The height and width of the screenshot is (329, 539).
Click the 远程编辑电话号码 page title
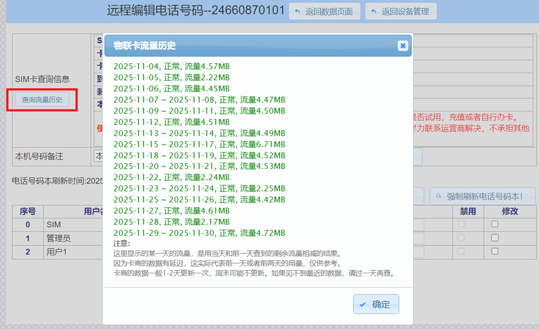point(196,10)
